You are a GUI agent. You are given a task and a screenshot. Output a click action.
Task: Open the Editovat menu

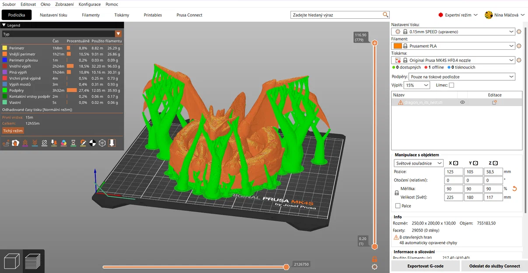pyautogui.click(x=28, y=4)
